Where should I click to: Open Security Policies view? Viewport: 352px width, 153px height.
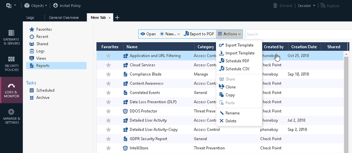(11, 64)
